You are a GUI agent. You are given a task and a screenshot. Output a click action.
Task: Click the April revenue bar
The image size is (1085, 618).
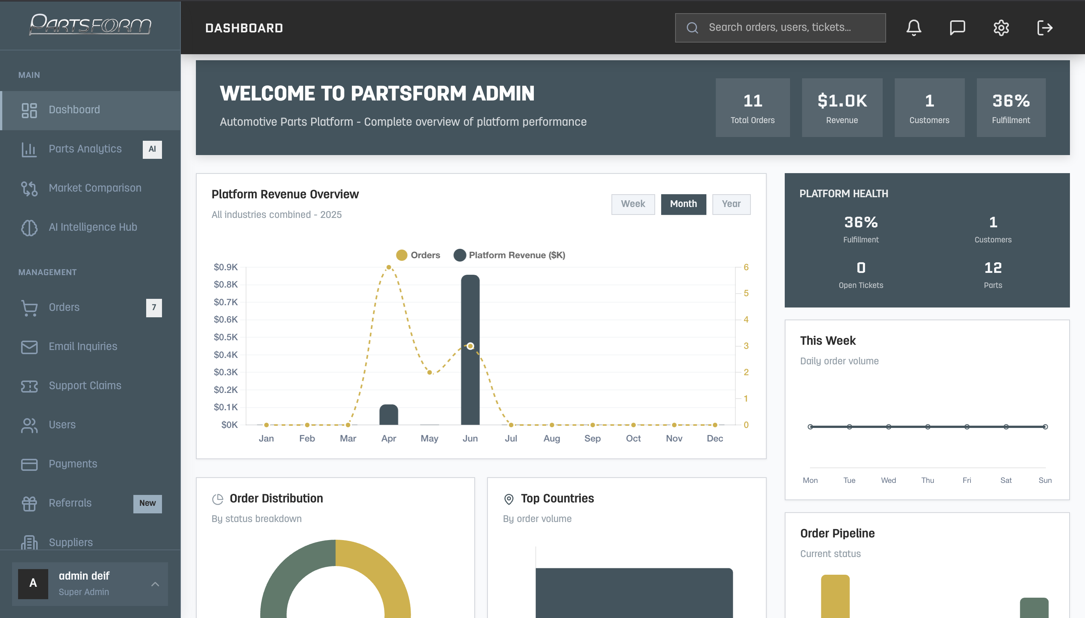(x=389, y=415)
